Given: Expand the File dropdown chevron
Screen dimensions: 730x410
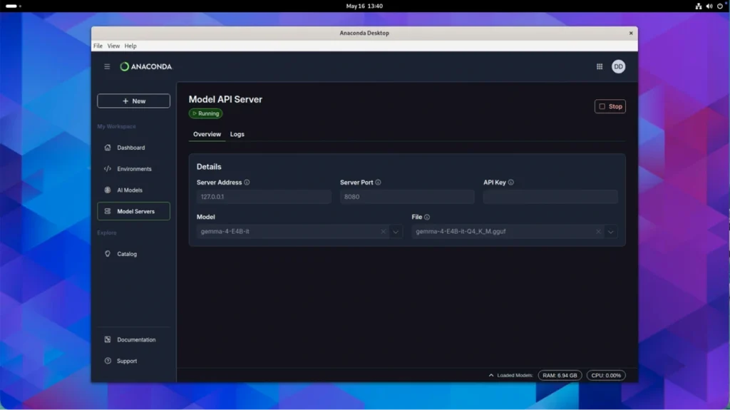Looking at the screenshot, I should [611, 232].
